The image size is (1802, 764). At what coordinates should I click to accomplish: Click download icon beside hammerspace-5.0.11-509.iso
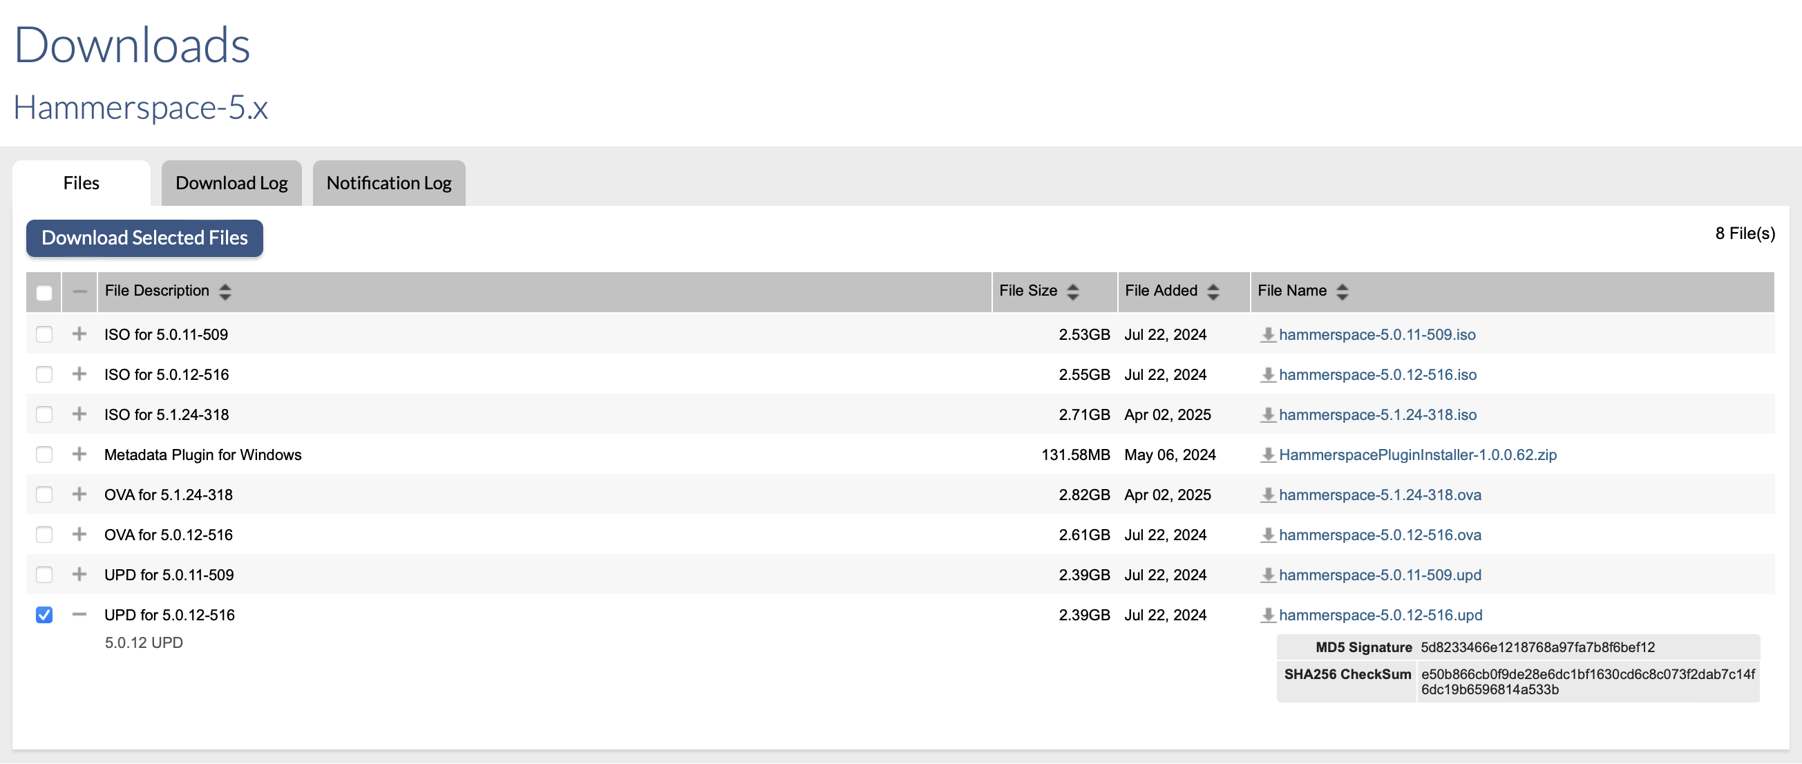pos(1268,335)
